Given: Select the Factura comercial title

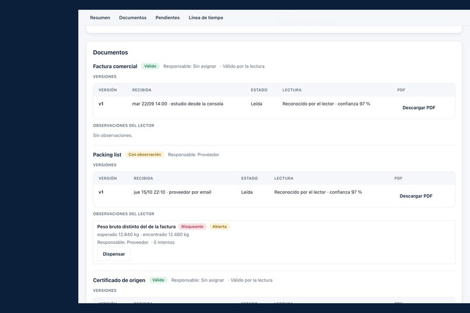Looking at the screenshot, I should [115, 66].
